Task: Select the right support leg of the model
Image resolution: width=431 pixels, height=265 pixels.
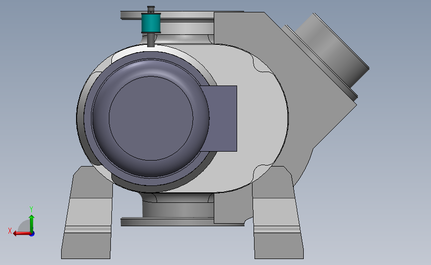Action: click(278, 213)
